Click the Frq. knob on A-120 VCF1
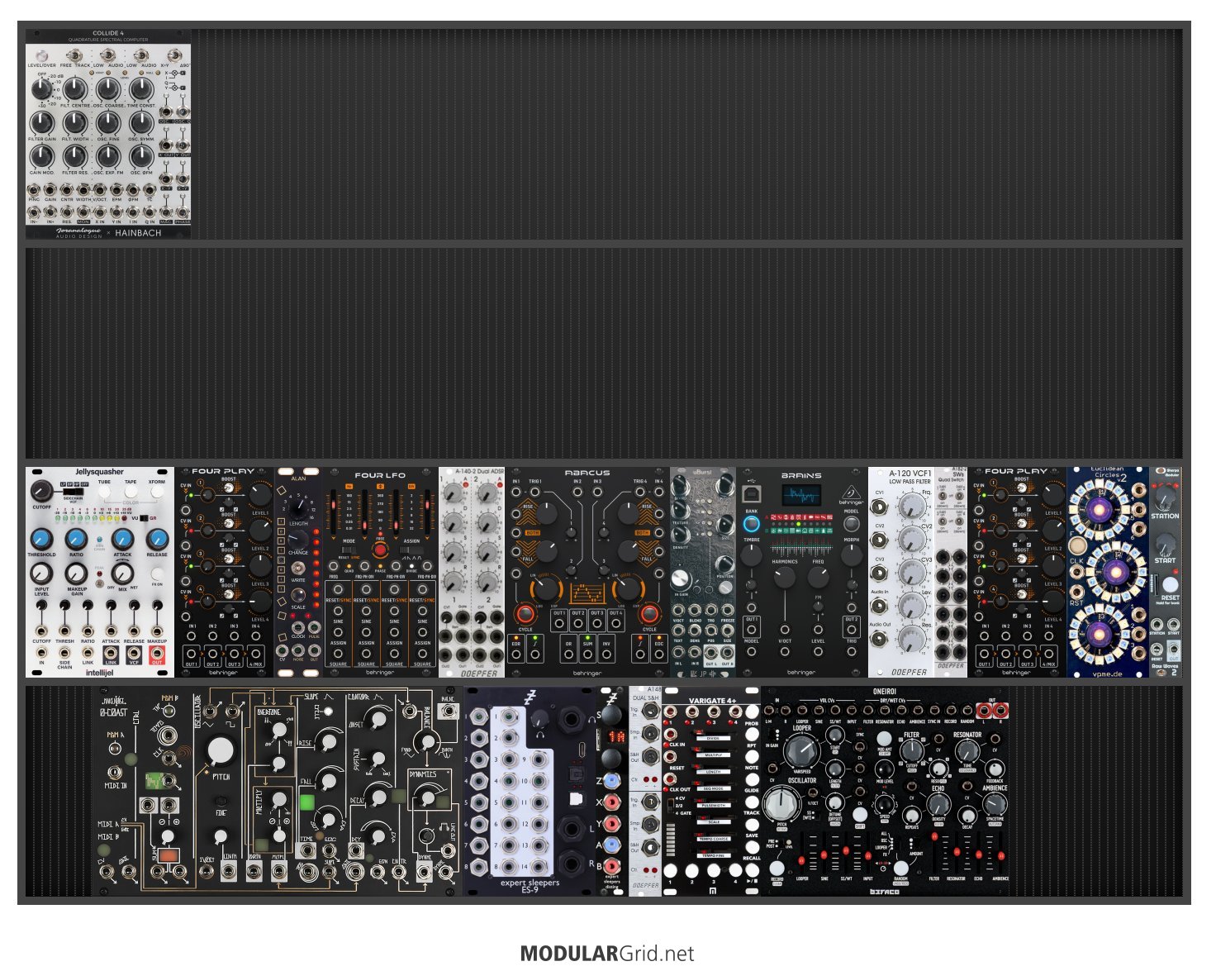Image resolution: width=1216 pixels, height=971 pixels. click(912, 504)
